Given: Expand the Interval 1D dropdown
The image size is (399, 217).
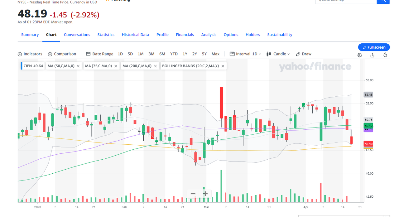Looking at the screenshot, I should click(x=245, y=54).
